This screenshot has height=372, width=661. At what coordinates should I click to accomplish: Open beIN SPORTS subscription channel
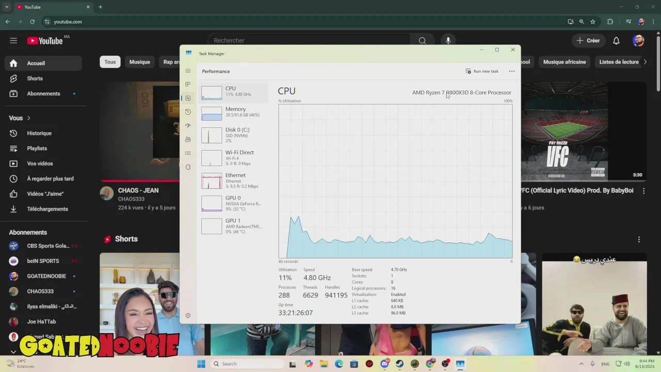pos(43,261)
